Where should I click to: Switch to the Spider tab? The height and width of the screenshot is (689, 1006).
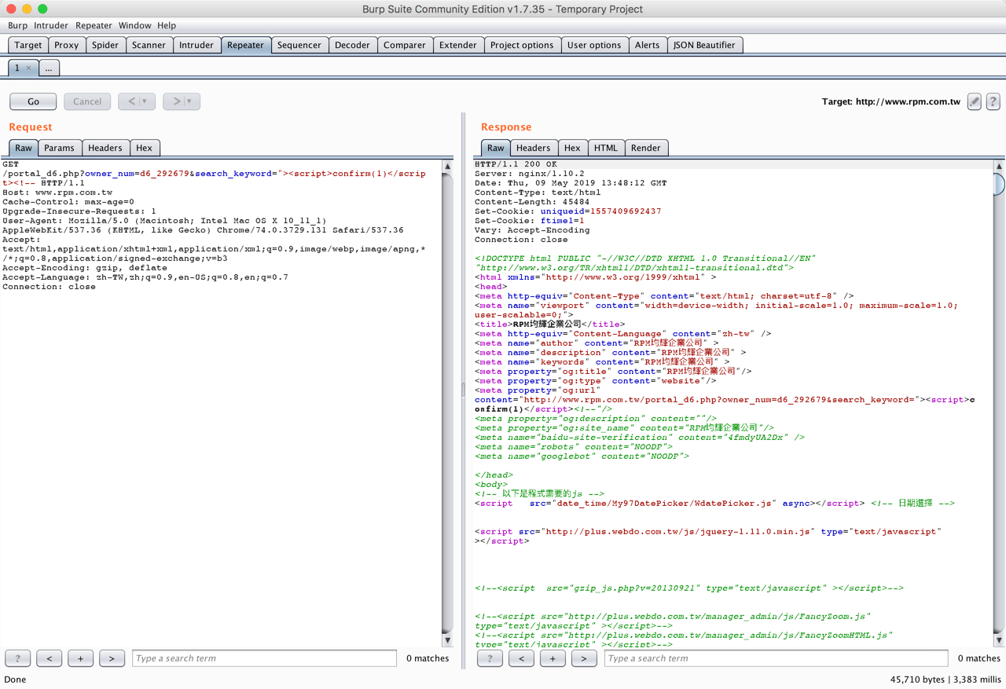(x=105, y=45)
